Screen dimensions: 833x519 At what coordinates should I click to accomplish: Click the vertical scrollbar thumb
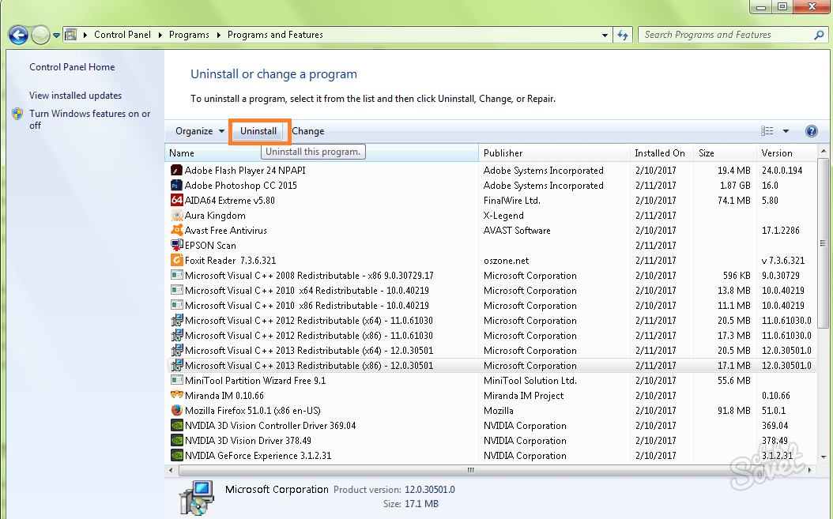tap(824, 244)
